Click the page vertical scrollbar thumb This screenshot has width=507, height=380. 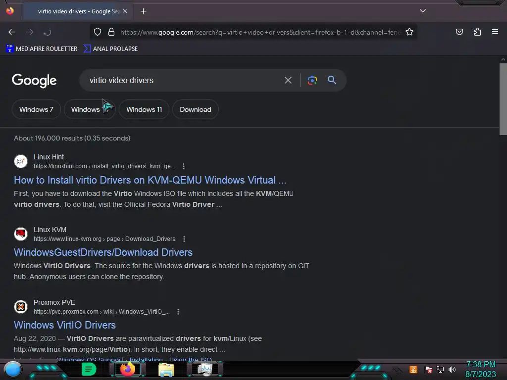point(503,99)
